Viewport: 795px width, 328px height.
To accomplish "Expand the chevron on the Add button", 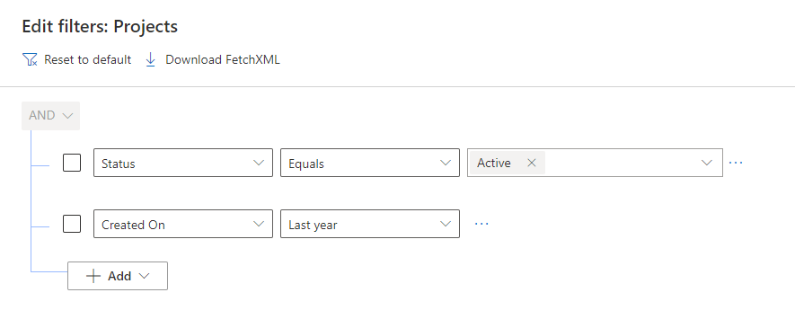I will click(144, 276).
